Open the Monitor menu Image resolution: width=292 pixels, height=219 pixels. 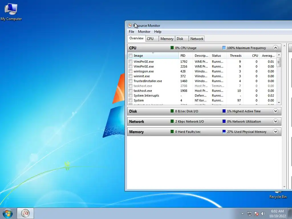144,32
